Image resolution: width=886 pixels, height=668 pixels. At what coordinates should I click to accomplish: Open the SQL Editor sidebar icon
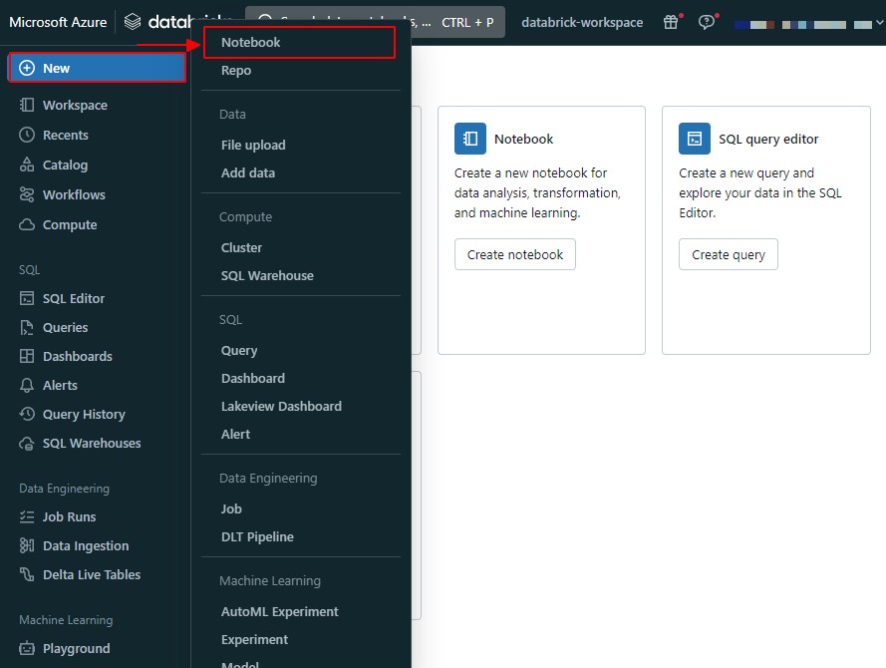(x=27, y=299)
